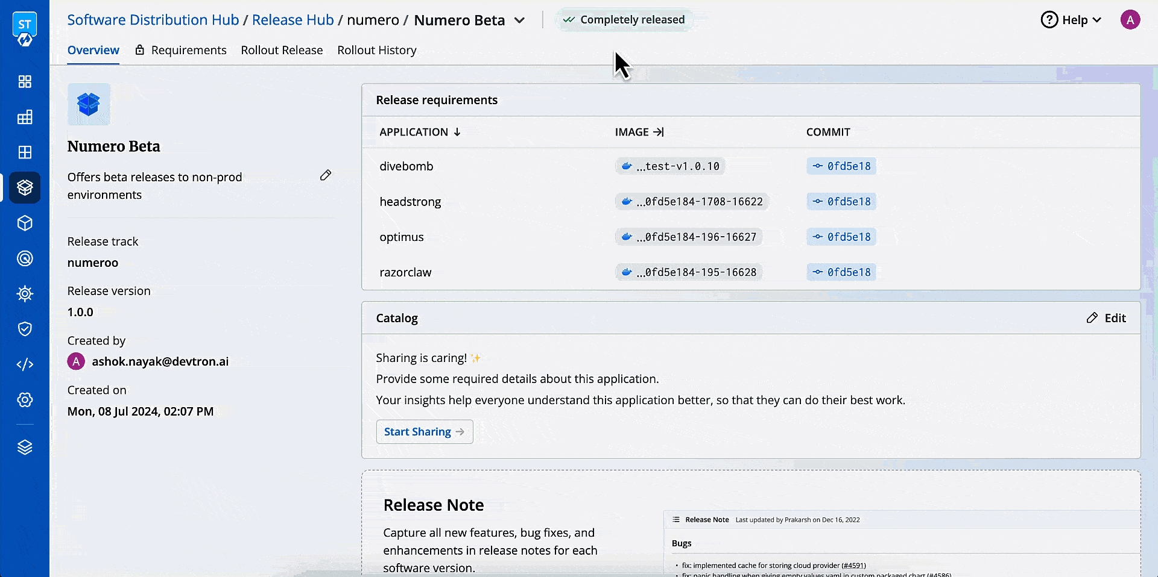Screen dimensions: 1158x577
Task: Open the global configurations gear icon
Action: click(25, 400)
